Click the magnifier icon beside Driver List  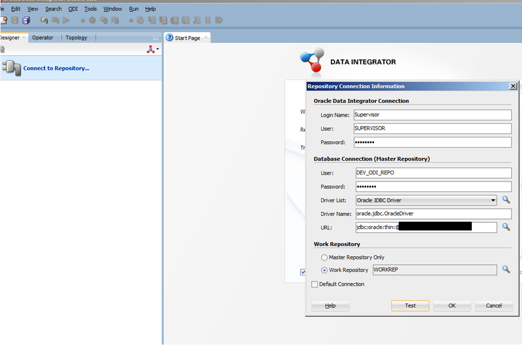pos(506,200)
